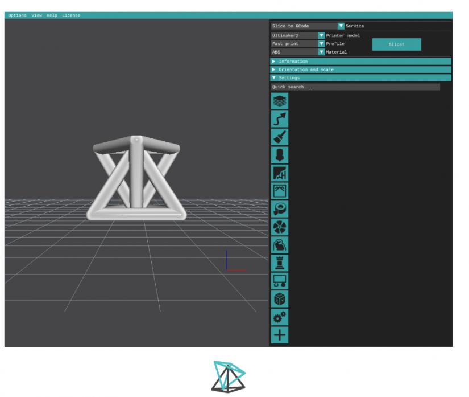Select the chess rook tower icon
The height and width of the screenshot is (397, 469).
(279, 263)
